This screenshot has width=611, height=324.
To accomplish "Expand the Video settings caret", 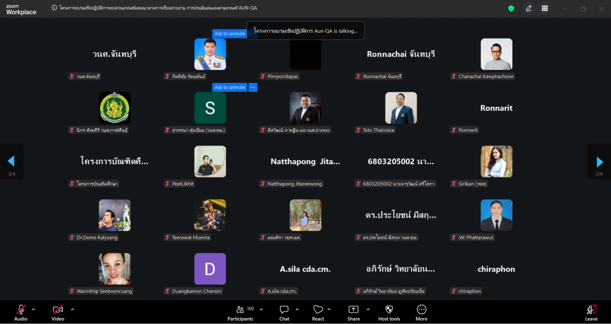I will pyautogui.click(x=72, y=309).
